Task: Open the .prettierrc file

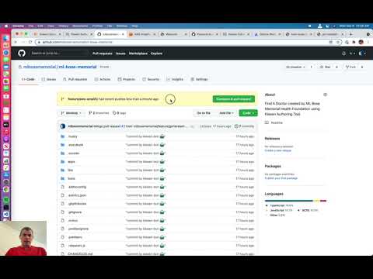Action: [x=75, y=237]
